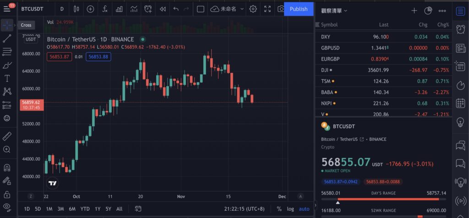Take a chart snapshot with the camera icon
469x218 pixels.
(x=281, y=9)
